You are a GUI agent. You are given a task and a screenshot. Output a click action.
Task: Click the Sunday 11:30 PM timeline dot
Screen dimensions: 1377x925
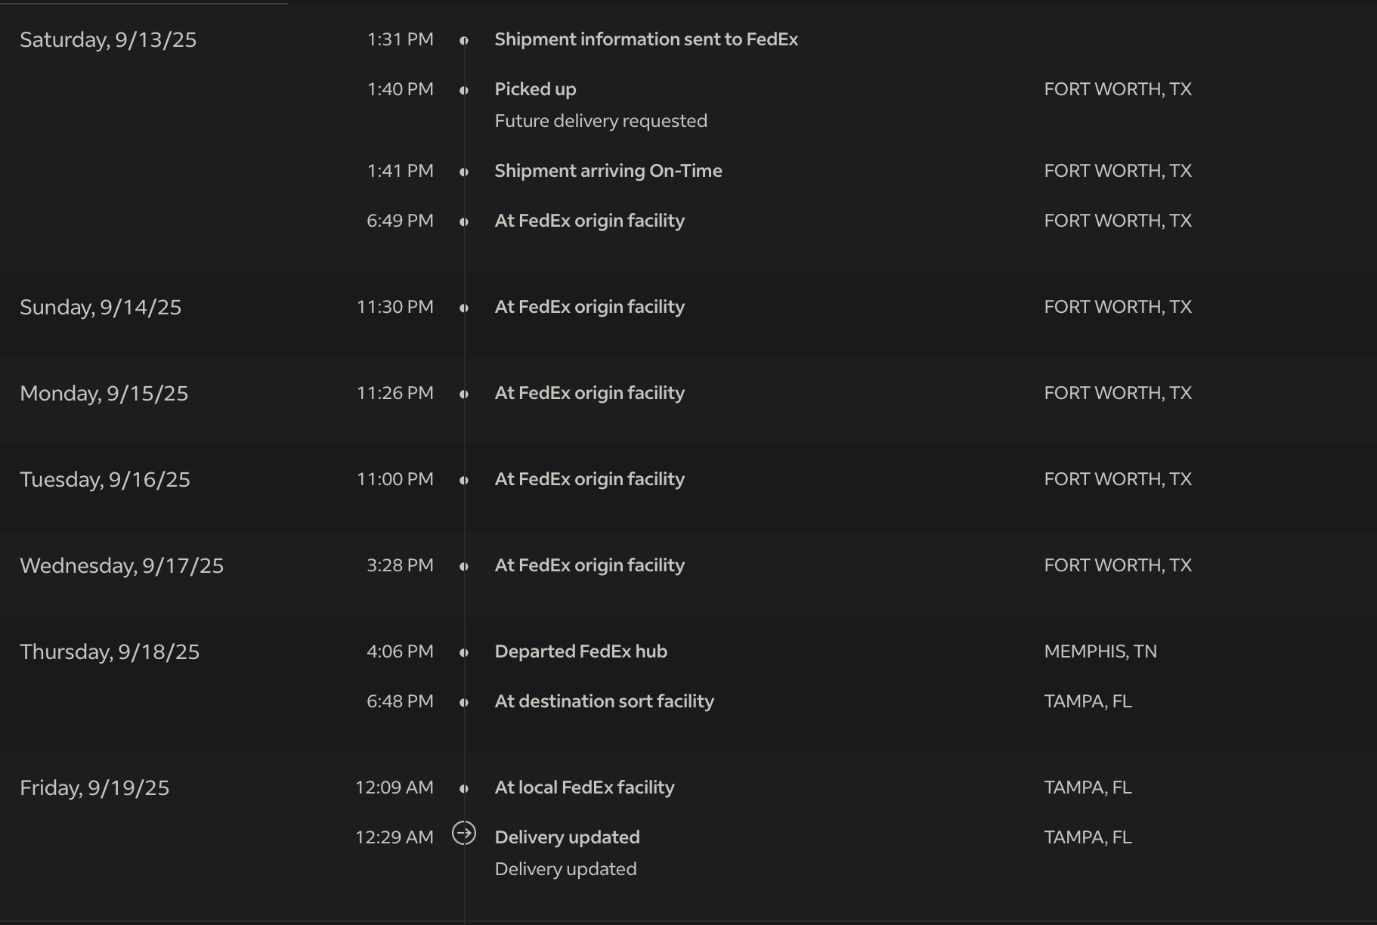tap(464, 308)
